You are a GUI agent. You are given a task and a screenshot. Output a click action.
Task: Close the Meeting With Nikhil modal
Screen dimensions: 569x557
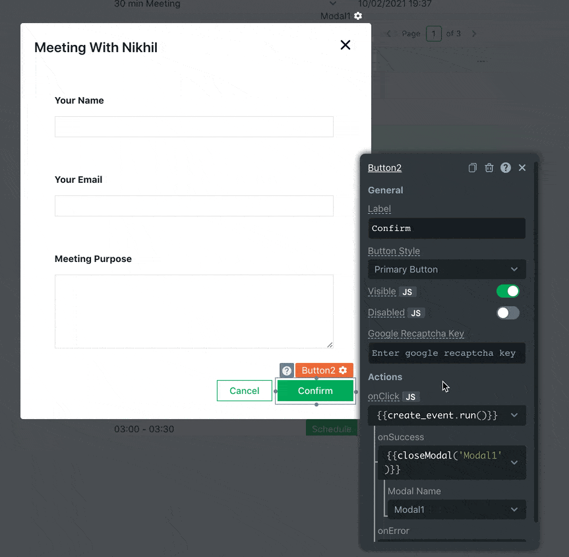pyautogui.click(x=345, y=45)
